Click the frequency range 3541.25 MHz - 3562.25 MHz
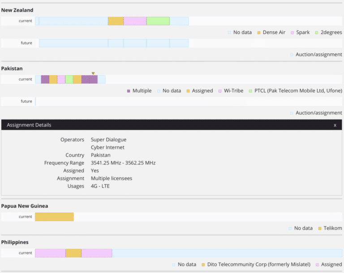 click(x=123, y=163)
